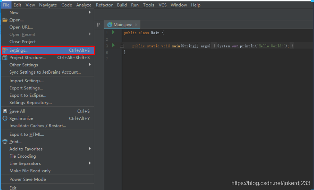Click the Print printer icon

click(x=5, y=142)
